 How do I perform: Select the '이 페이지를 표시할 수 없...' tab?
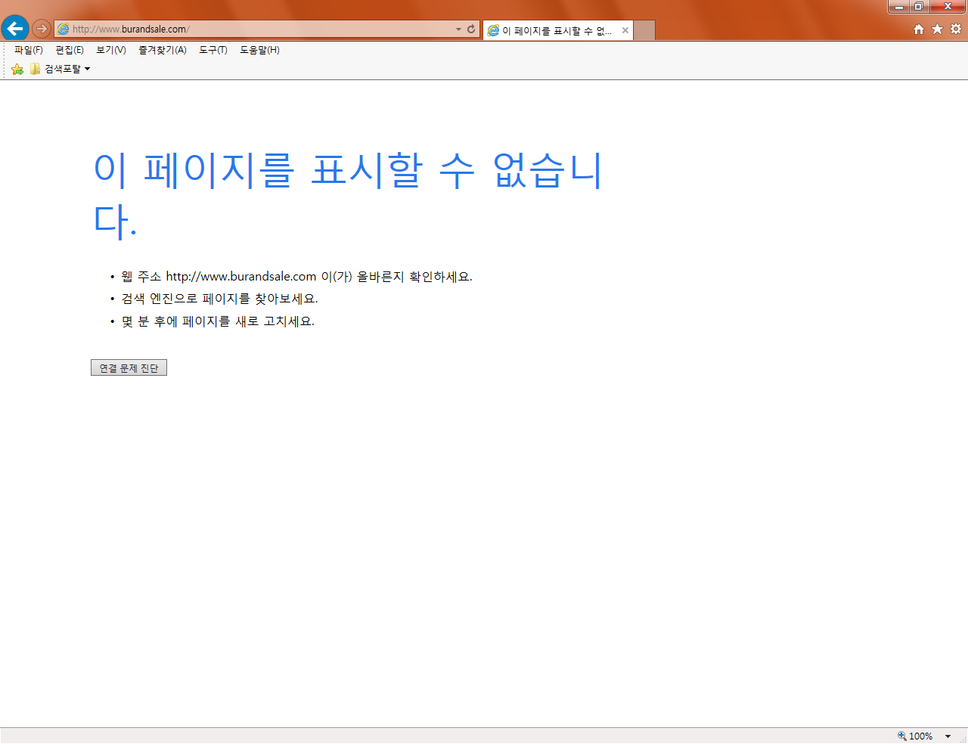pyautogui.click(x=557, y=30)
